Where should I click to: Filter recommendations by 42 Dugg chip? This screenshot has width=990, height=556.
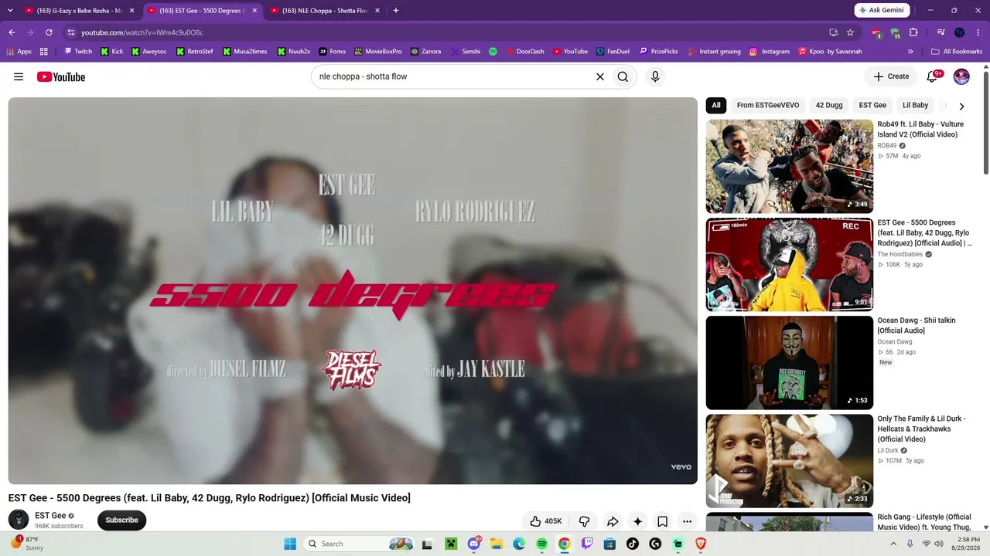coord(829,105)
